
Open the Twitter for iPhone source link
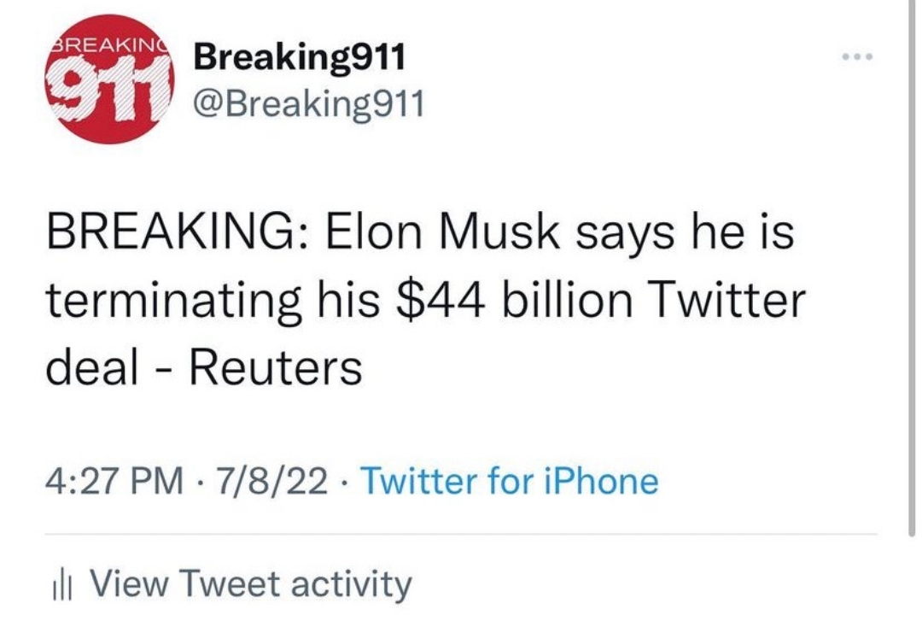tap(510, 481)
